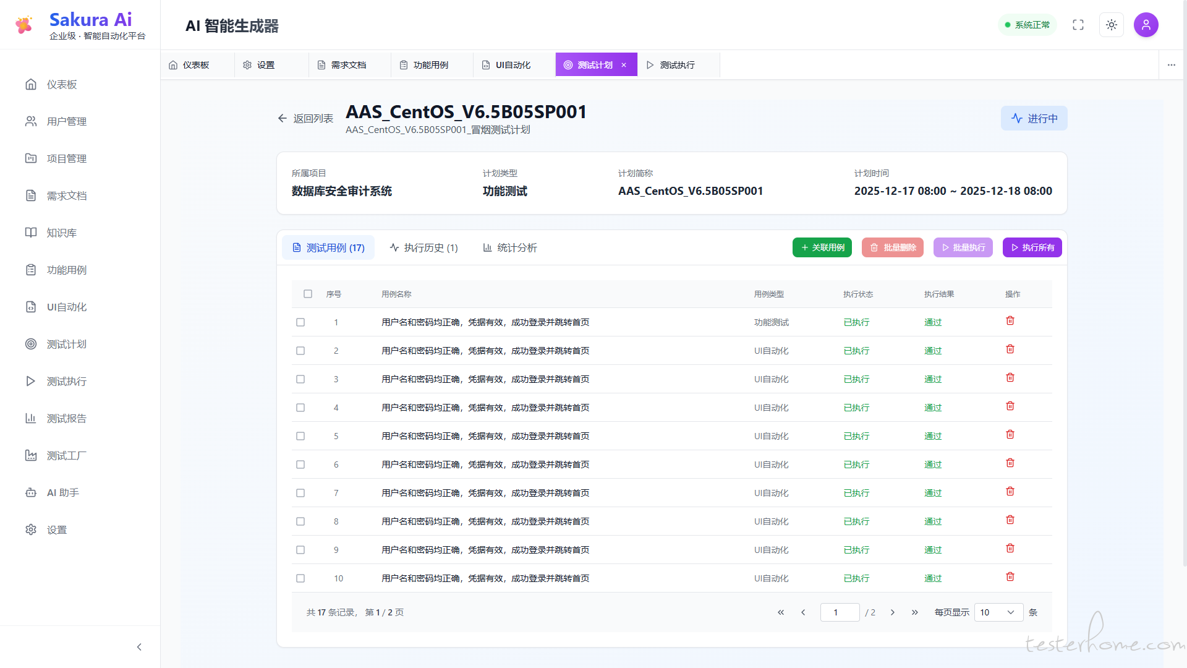Open 测试工厂 in sidebar

tap(66, 456)
